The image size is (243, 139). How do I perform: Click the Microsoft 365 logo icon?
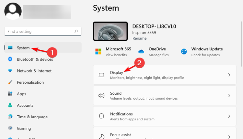point(98,52)
